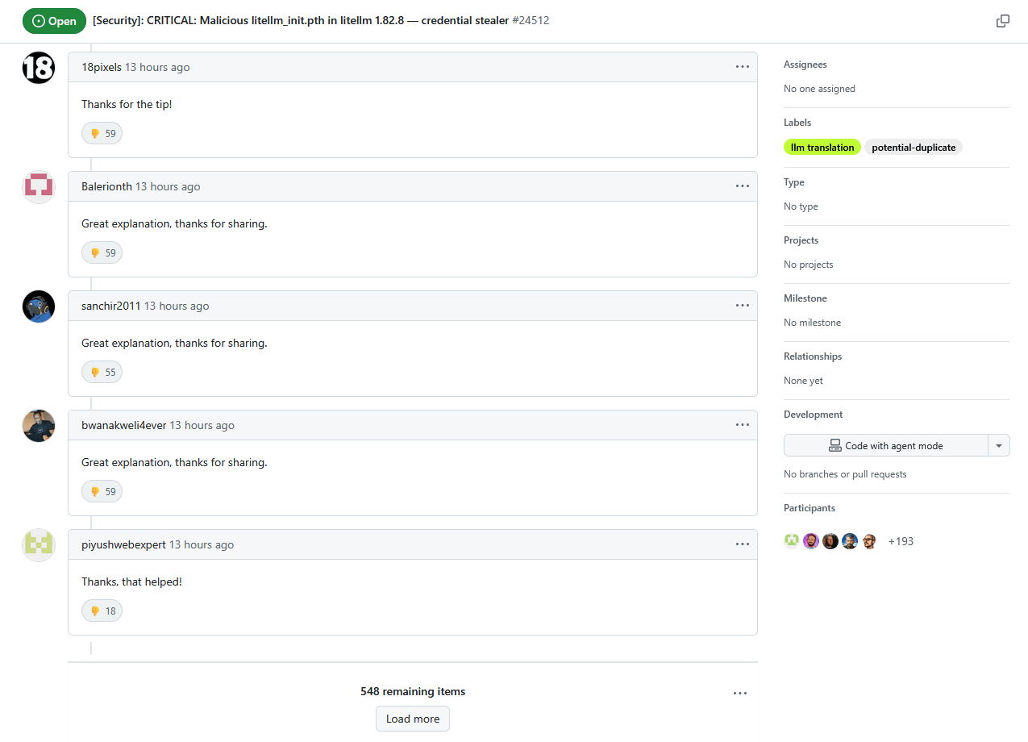This screenshot has height=742, width=1028.
Task: Click Labels section heading
Action: [x=797, y=123]
